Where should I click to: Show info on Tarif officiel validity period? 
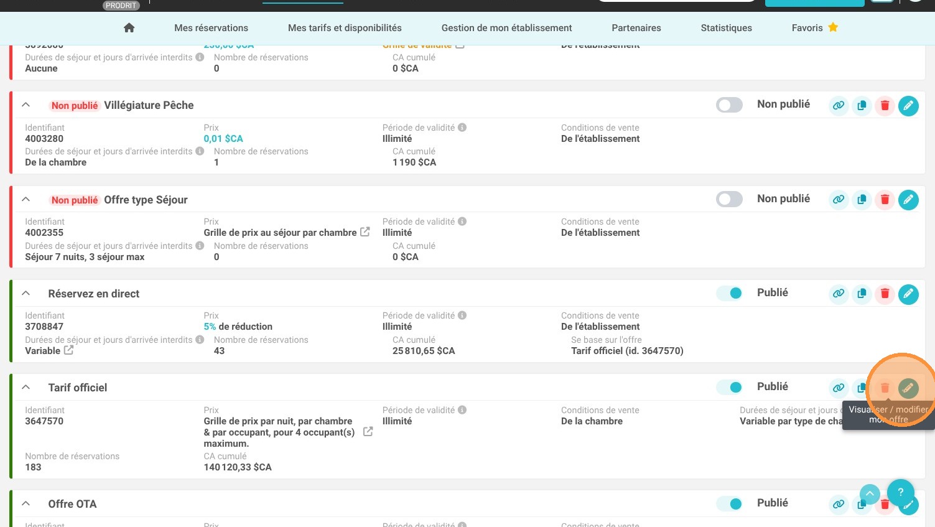point(462,410)
